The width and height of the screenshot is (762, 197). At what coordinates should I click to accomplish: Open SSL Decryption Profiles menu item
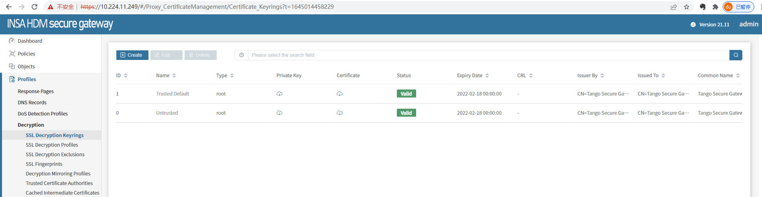pos(52,145)
